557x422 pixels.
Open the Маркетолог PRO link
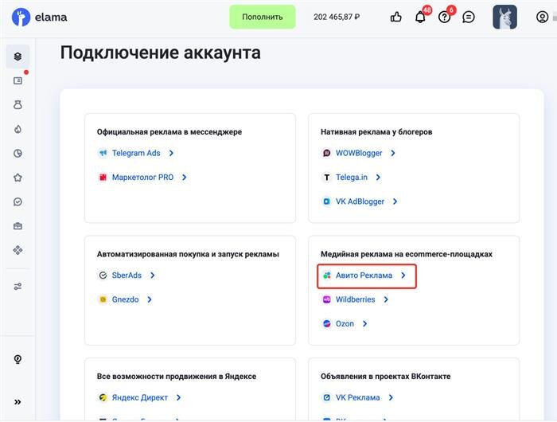point(142,177)
